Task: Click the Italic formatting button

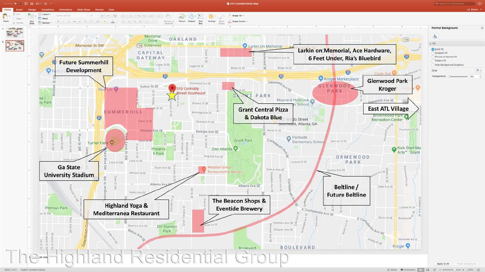Action: [63, 21]
